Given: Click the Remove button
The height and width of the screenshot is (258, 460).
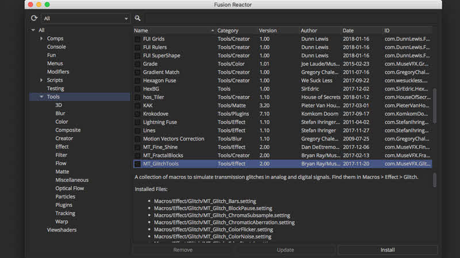Looking at the screenshot, I should pyautogui.click(x=183, y=250).
